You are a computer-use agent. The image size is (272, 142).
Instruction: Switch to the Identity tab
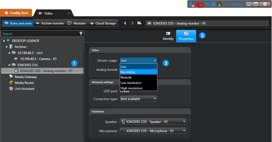point(168,36)
